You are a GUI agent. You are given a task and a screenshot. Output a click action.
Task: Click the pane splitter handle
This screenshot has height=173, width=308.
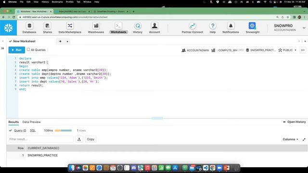click(x=157, y=118)
